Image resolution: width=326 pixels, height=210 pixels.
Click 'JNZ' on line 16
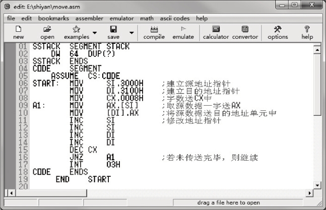[76, 157]
